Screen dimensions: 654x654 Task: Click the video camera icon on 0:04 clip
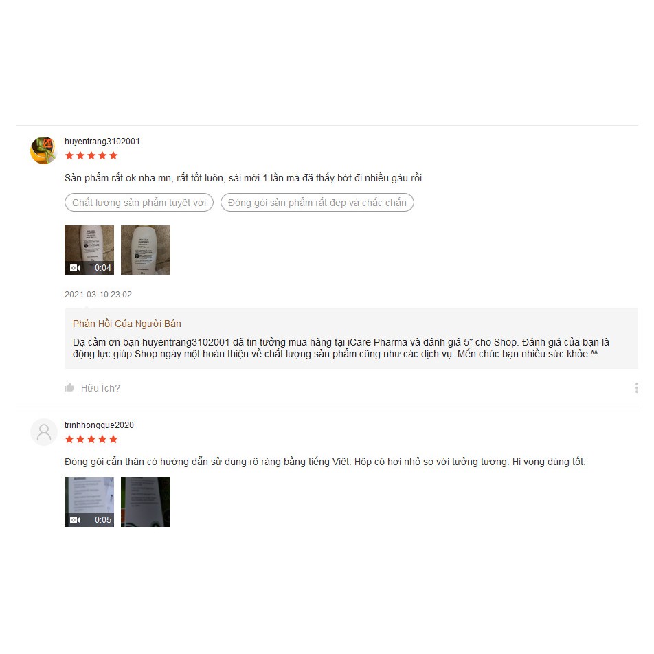click(x=75, y=268)
